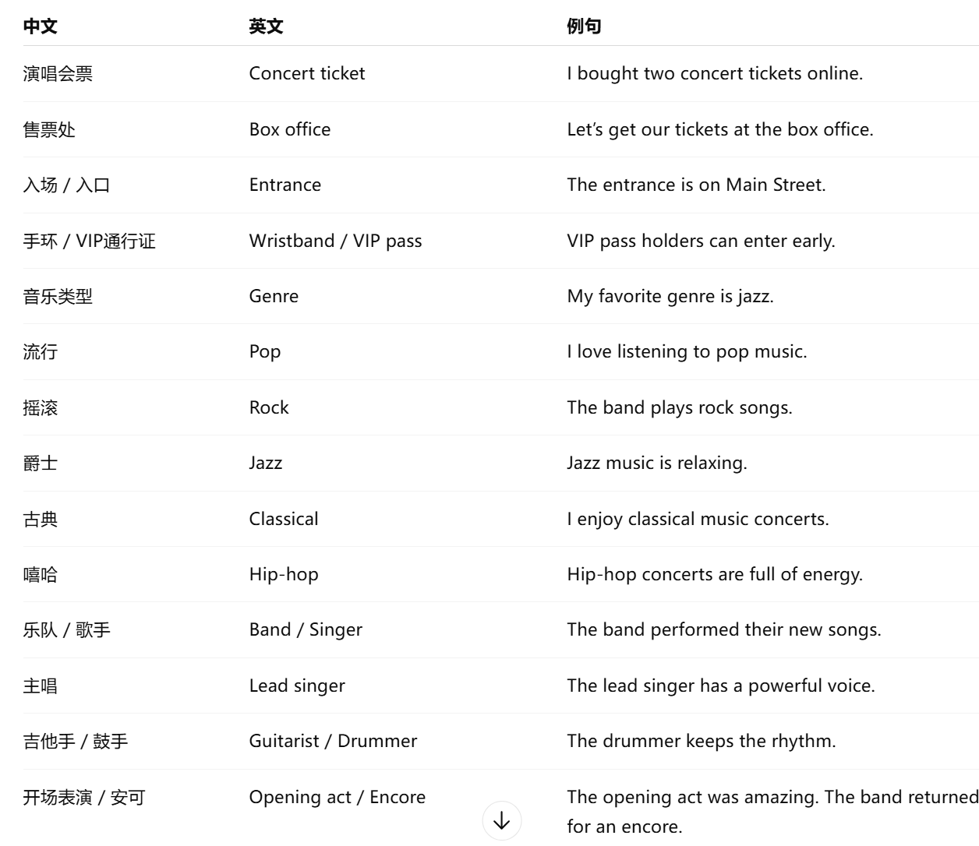Click the word 'Pop' in the table
The width and height of the screenshot is (979, 846).
point(265,352)
